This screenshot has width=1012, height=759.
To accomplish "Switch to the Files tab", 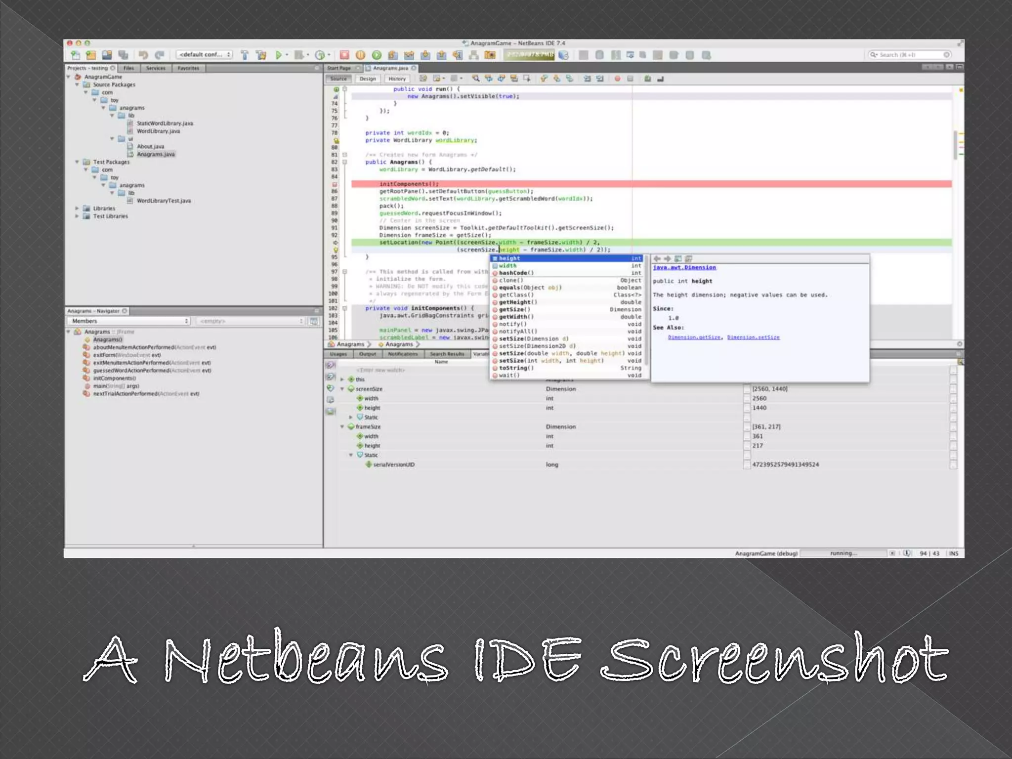I will 129,68.
